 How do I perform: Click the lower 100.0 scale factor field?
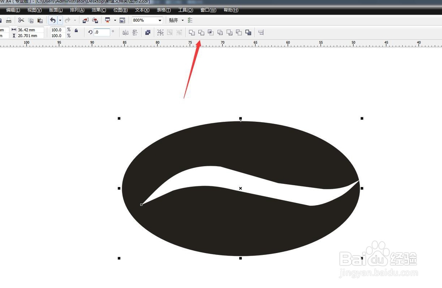[x=57, y=36]
